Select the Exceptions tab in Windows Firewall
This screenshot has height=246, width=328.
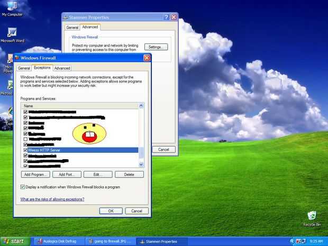pyautogui.click(x=42, y=68)
